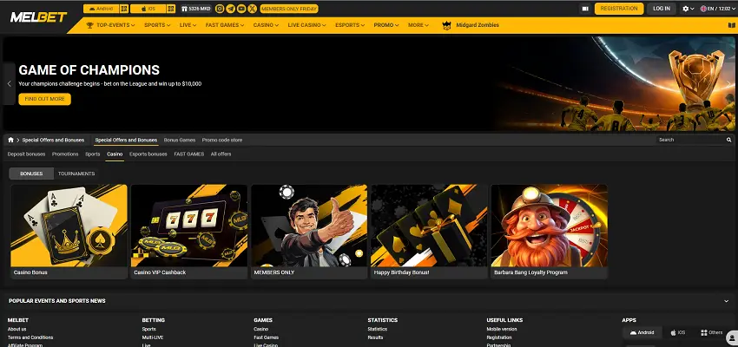Select the Special Offers and Bonuses tab
Viewport: 738px width, 347px height.
[126, 140]
